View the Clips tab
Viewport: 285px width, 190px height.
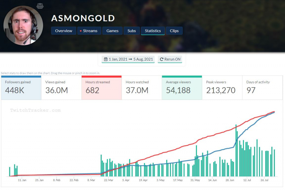(174, 31)
